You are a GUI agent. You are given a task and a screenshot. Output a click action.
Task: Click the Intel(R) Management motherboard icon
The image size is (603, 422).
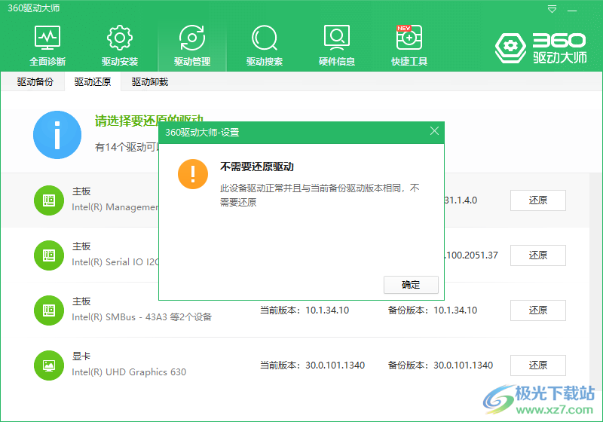(49, 200)
